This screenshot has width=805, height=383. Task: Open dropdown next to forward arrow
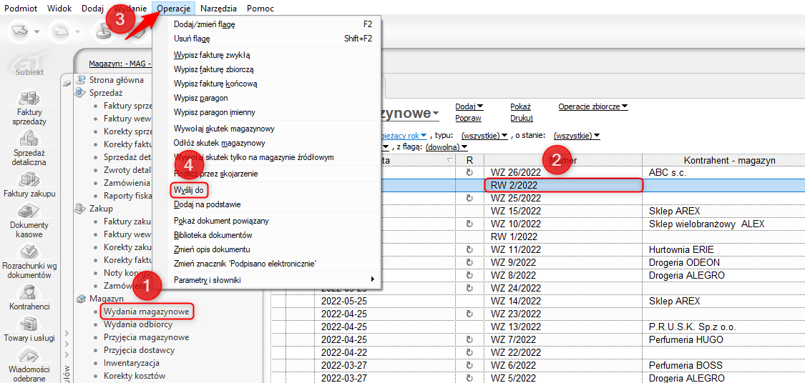coord(76,32)
